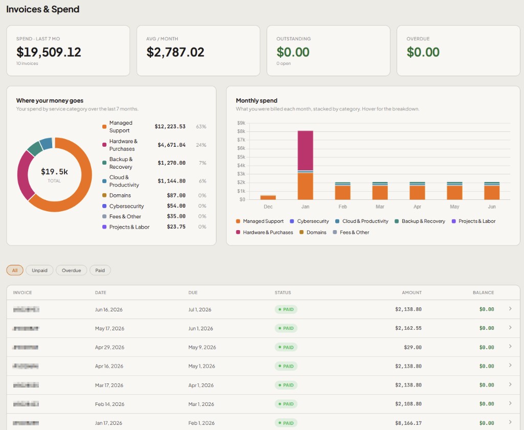Click the $12,223.53 Managed Support amount
Image resolution: width=524 pixels, height=430 pixels.
tap(170, 126)
